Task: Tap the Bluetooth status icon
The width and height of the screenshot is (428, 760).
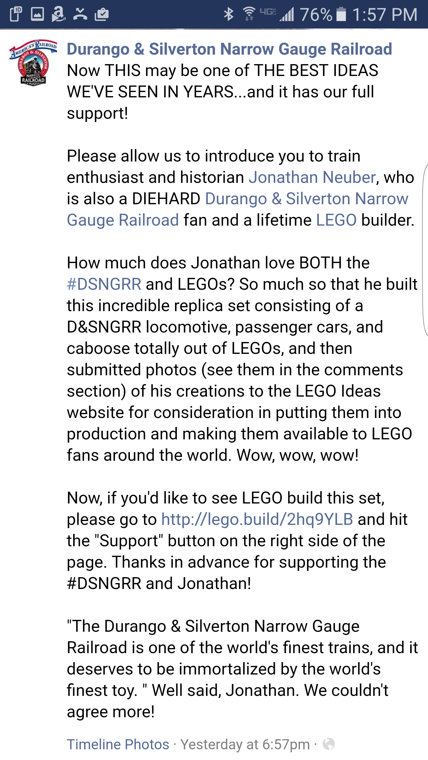Action: [x=229, y=14]
